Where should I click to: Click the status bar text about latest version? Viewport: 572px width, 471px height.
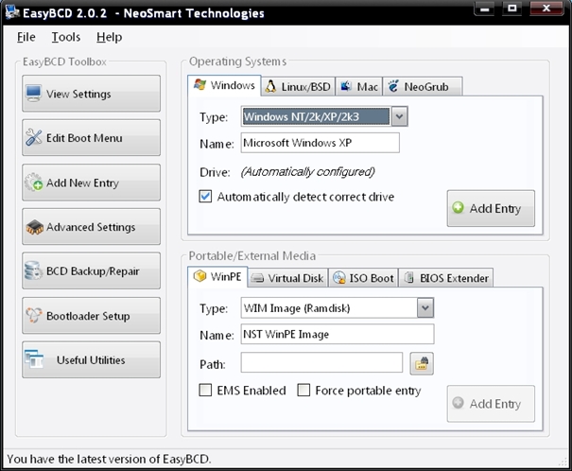tap(109, 459)
